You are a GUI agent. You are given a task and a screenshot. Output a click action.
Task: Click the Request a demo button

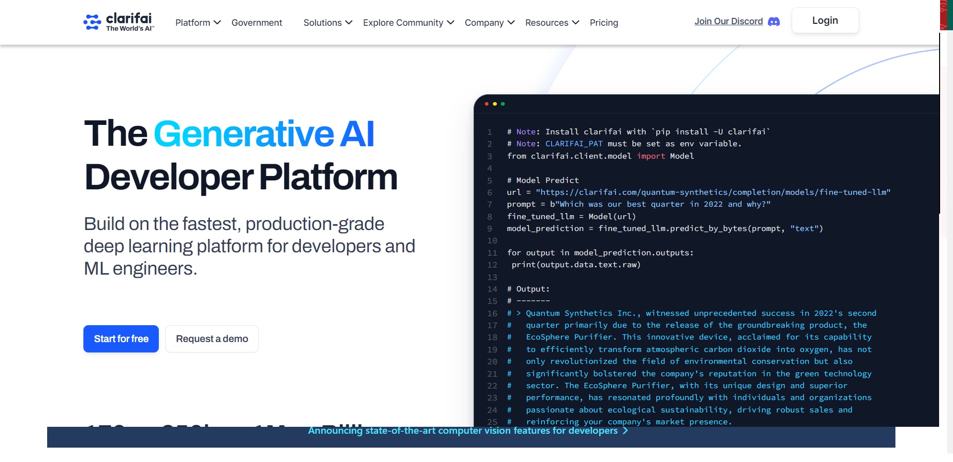(x=211, y=339)
